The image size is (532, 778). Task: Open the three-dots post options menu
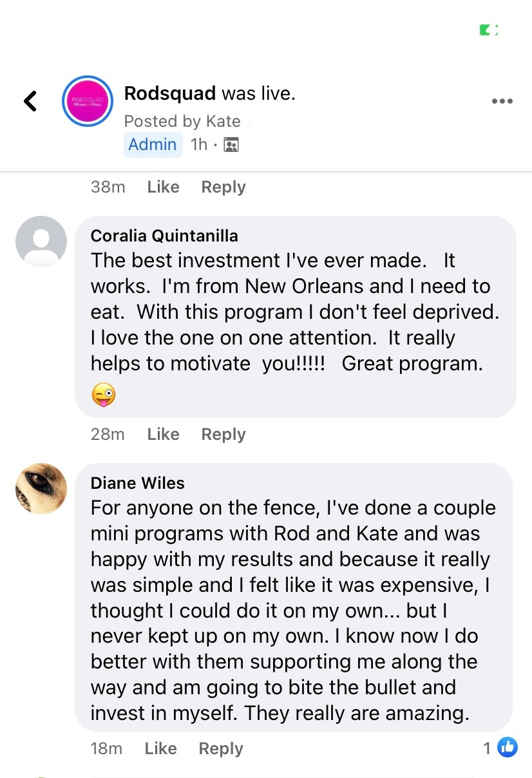(x=502, y=101)
